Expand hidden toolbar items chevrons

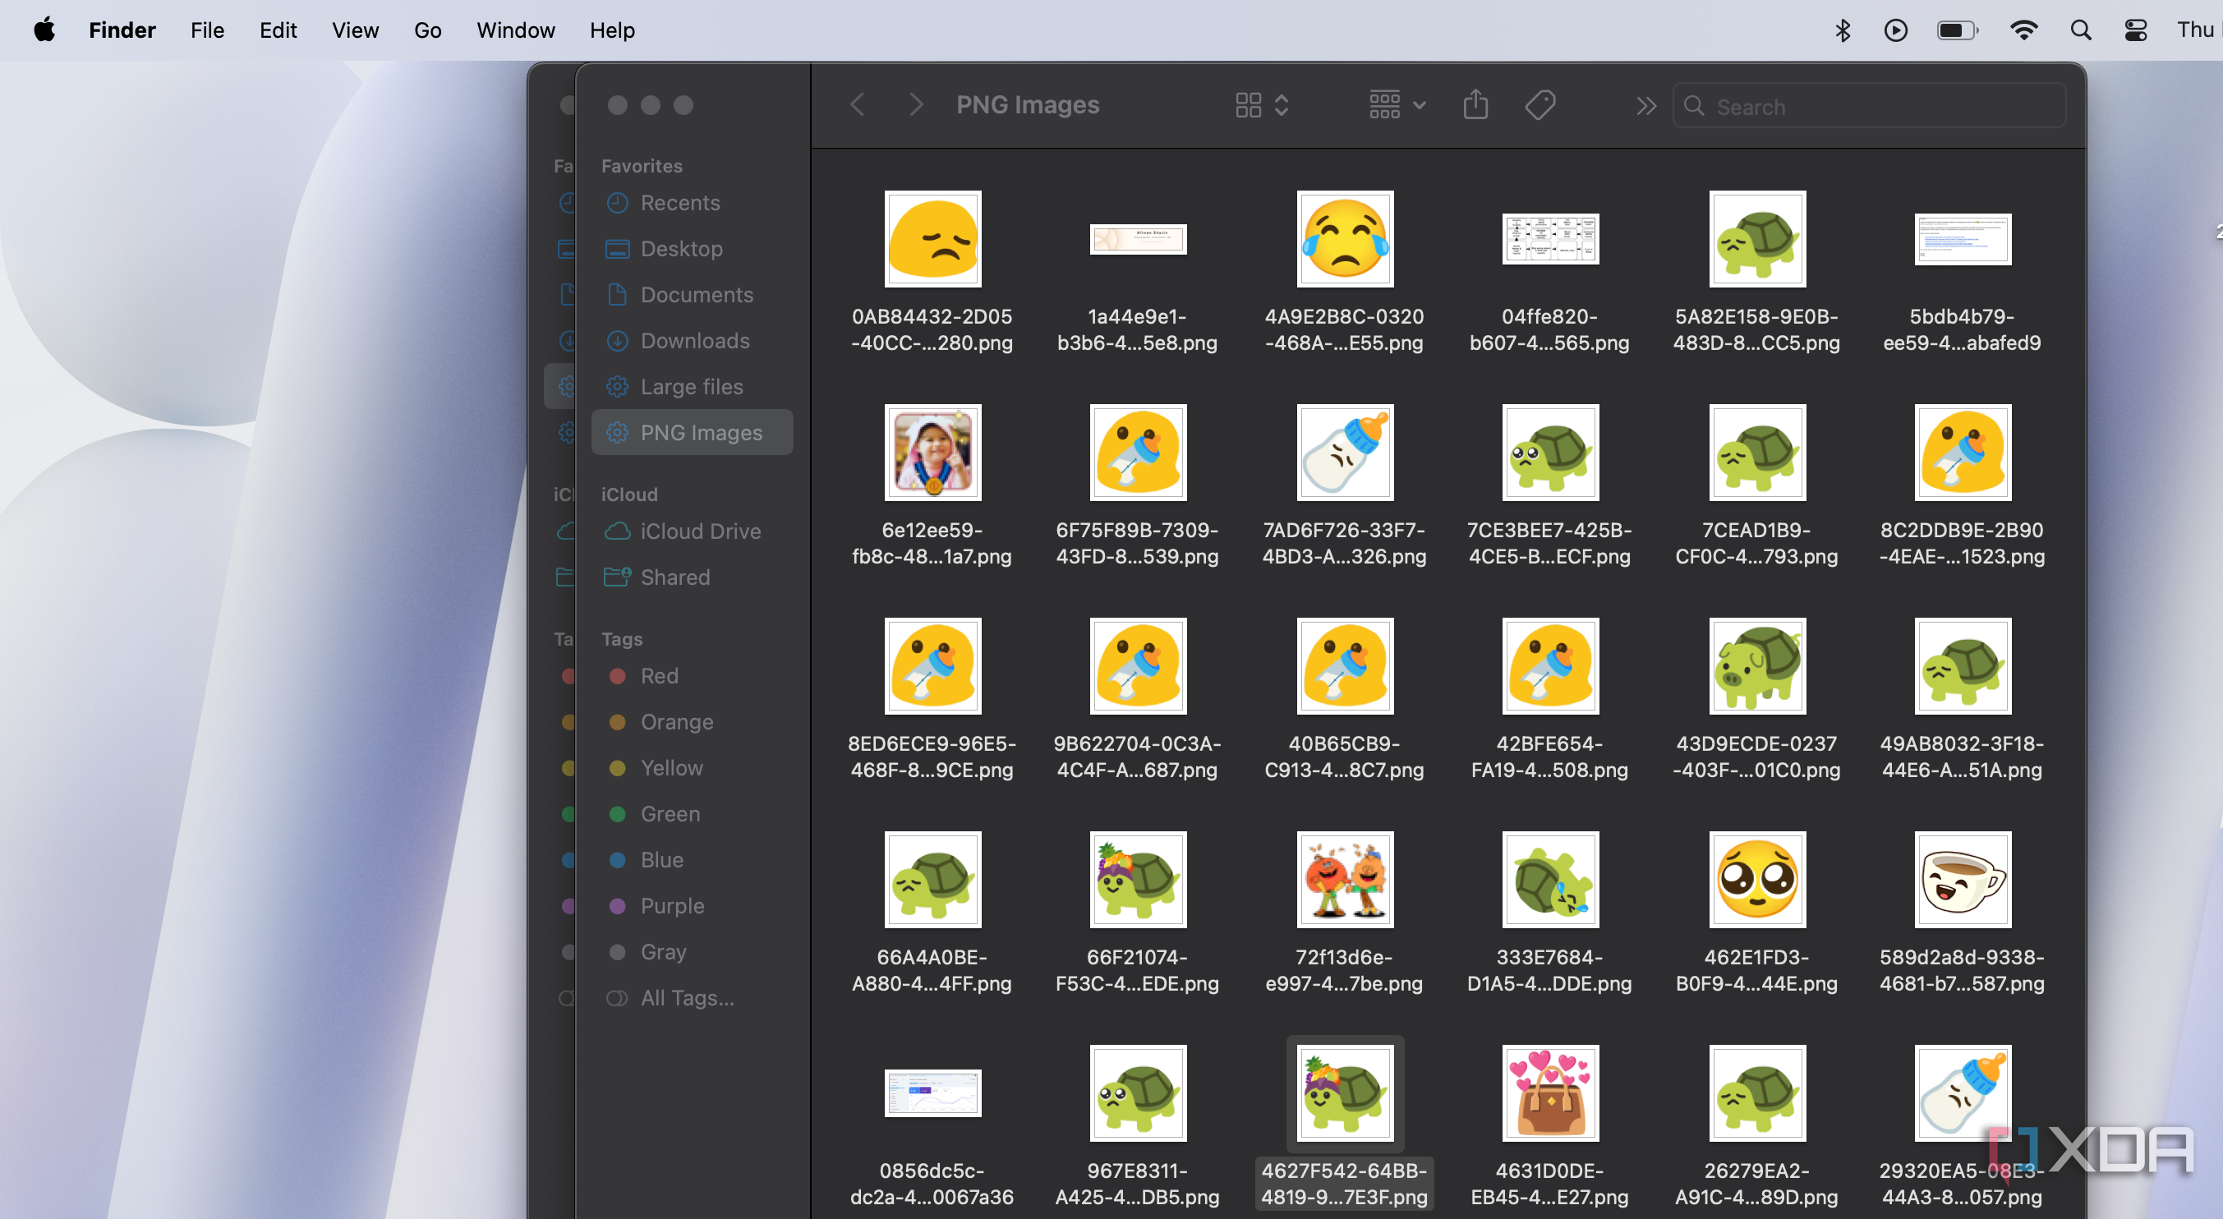click(1645, 106)
